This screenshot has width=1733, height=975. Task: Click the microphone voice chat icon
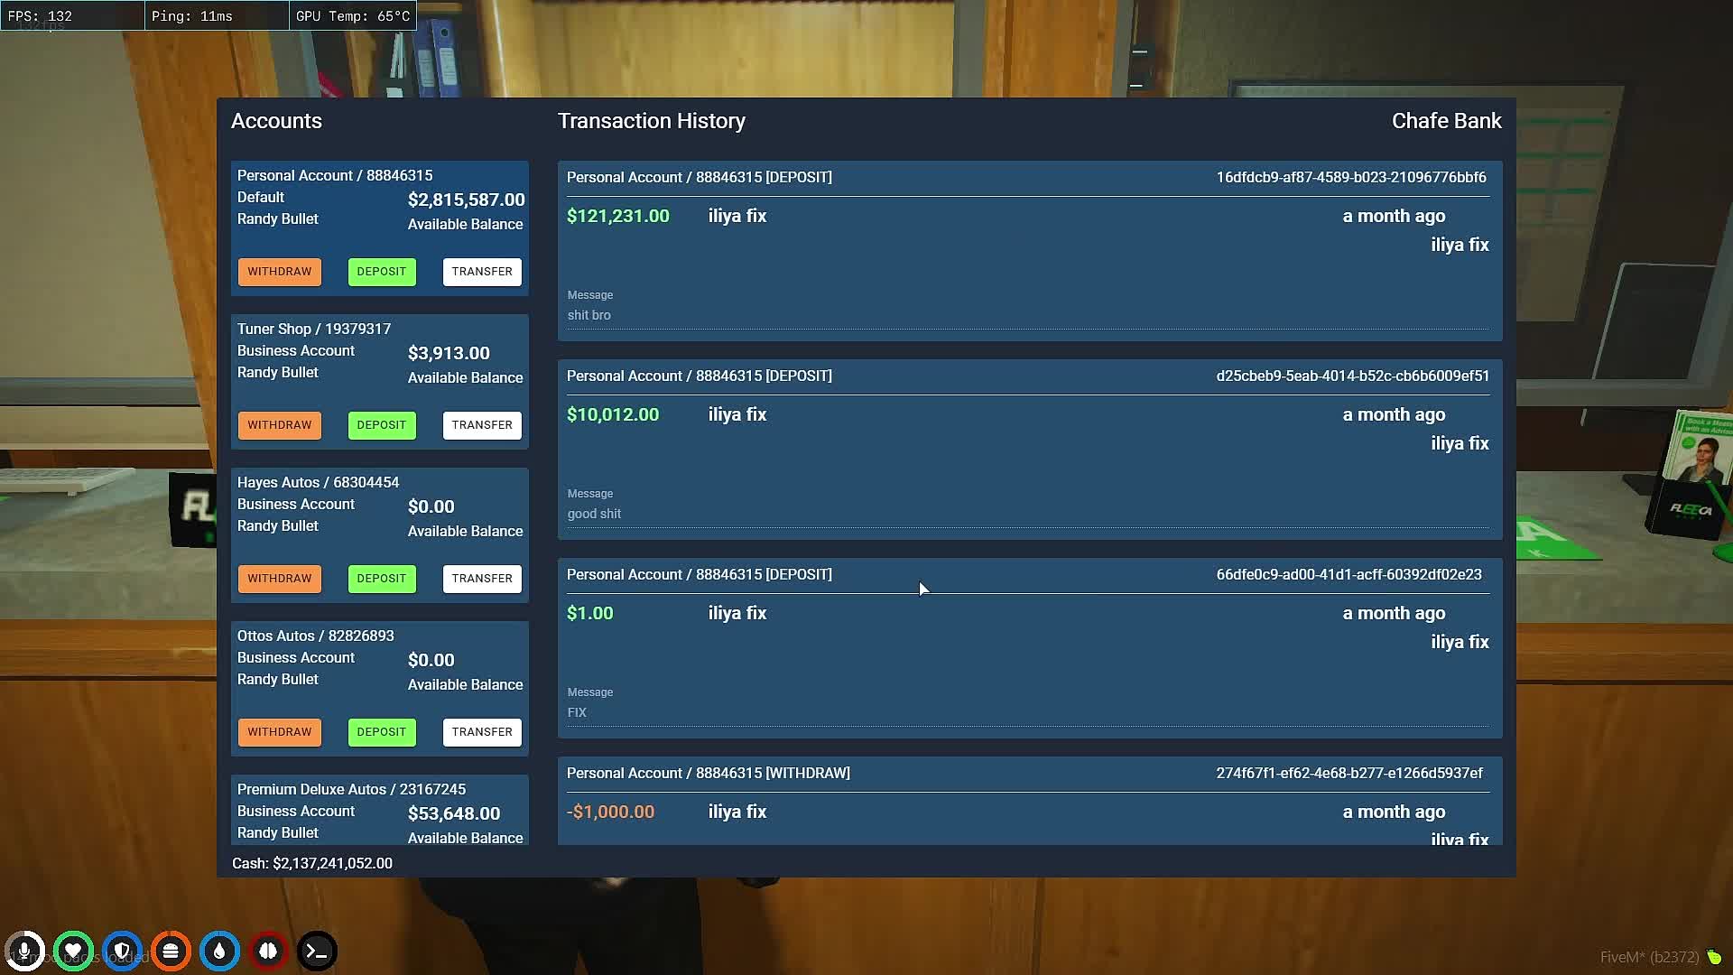[24, 951]
